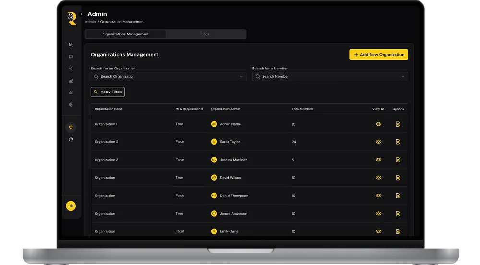This screenshot has width=480, height=265.
Task: Click the Apply Filters button
Action: tap(108, 92)
